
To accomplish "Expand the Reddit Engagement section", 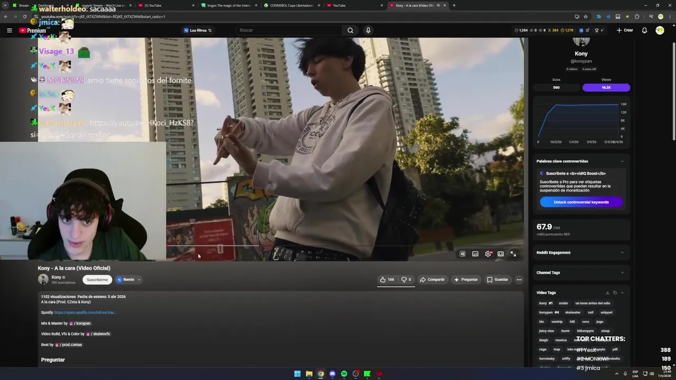I will click(581, 252).
